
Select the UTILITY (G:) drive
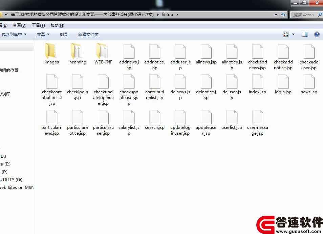(x=11, y=179)
